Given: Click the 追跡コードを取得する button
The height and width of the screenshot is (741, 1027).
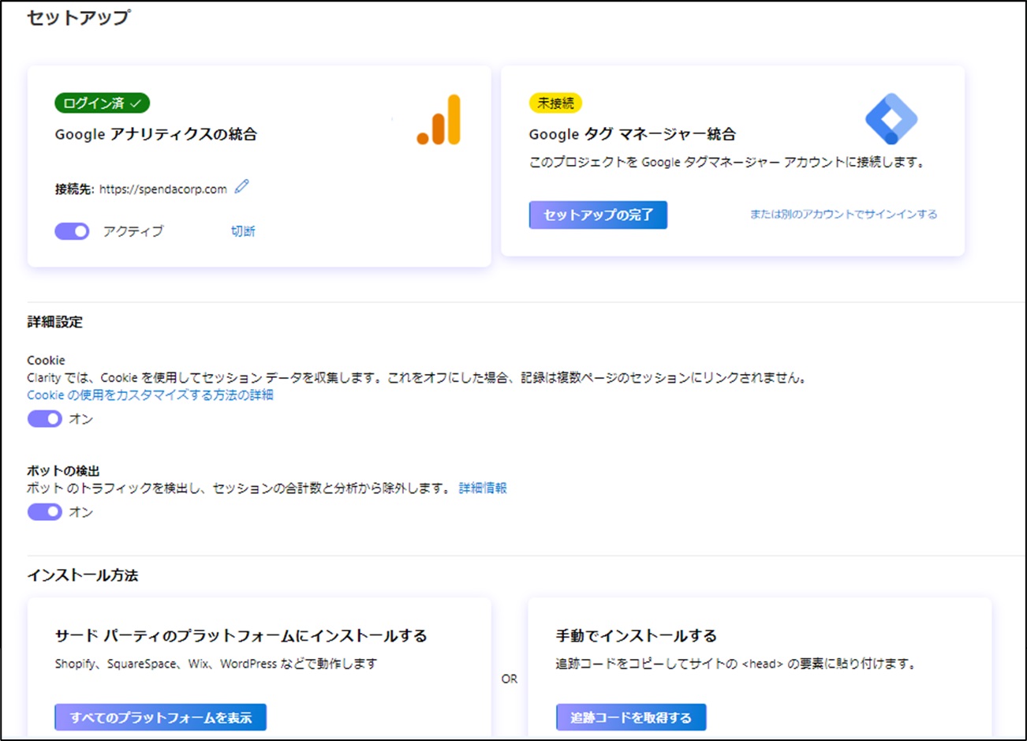Looking at the screenshot, I should [631, 717].
